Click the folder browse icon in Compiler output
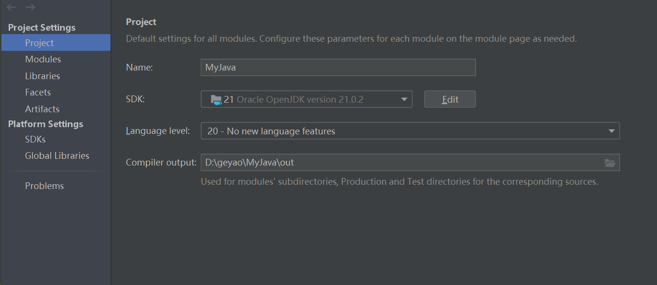 pyautogui.click(x=610, y=163)
